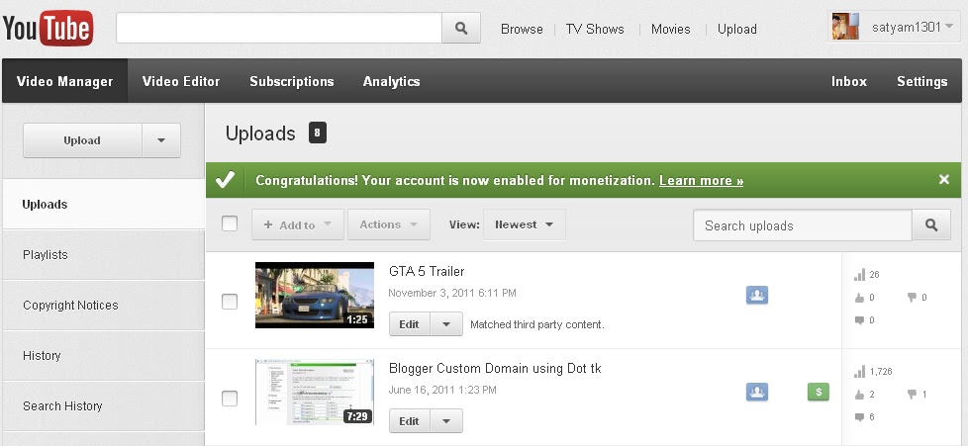This screenshot has height=446, width=968.
Task: Click the magnifier search button beside the top search box
Action: tap(461, 29)
